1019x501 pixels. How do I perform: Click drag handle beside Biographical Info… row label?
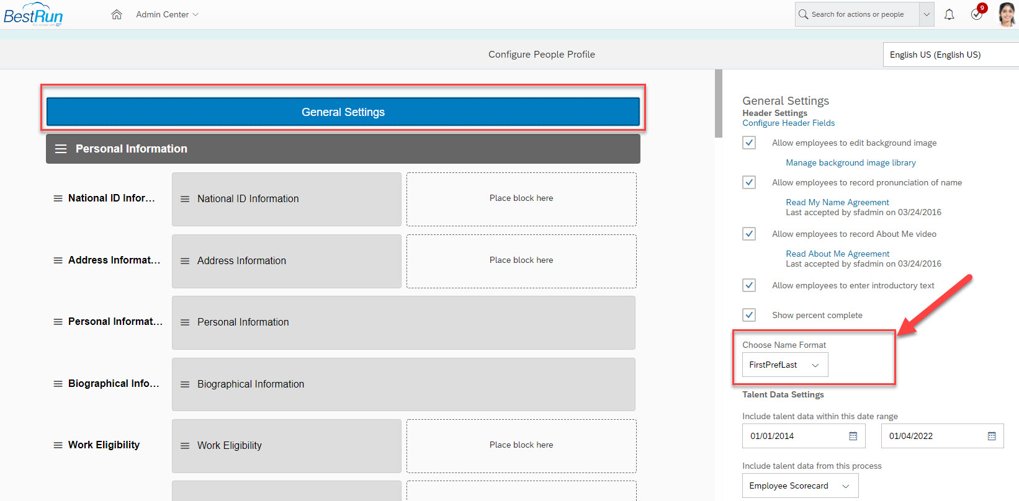point(58,384)
